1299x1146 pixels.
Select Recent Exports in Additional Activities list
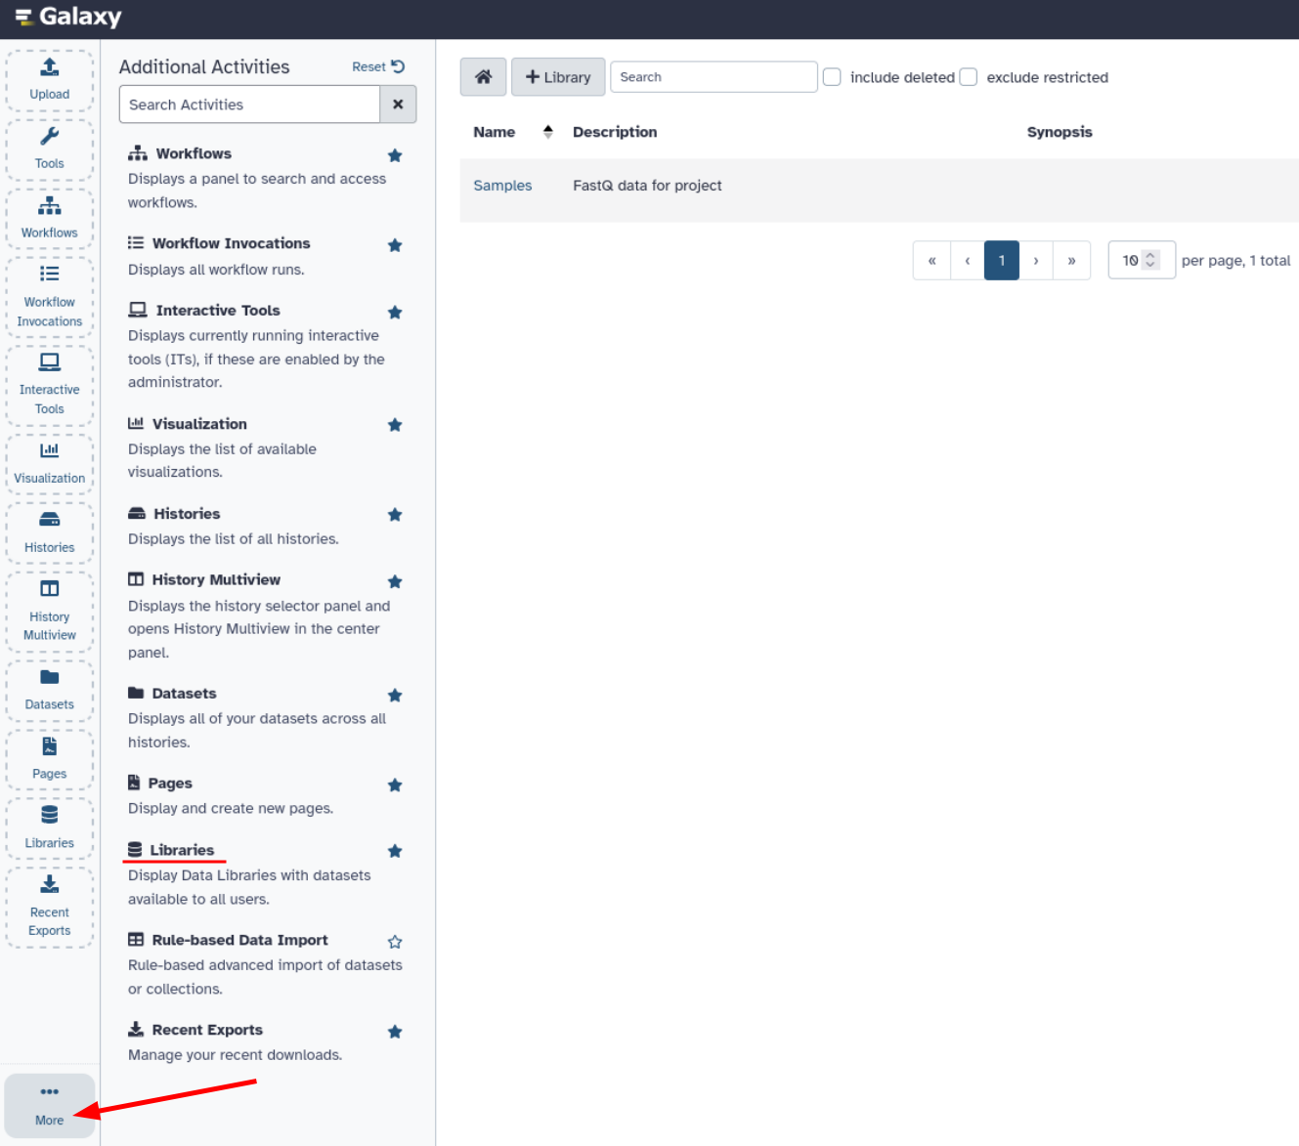click(207, 1030)
